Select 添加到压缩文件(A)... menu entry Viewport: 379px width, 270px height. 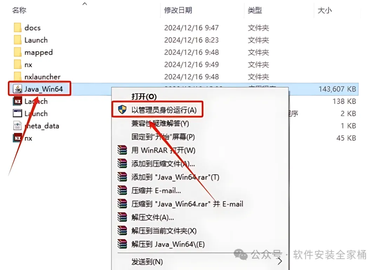coord(163,164)
